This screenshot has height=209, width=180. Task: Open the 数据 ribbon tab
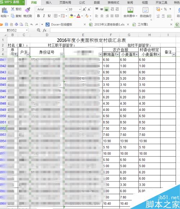click(x=97, y=3)
